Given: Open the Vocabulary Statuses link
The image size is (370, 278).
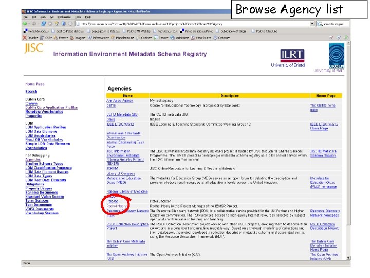Looking at the screenshot, I should (42, 213).
